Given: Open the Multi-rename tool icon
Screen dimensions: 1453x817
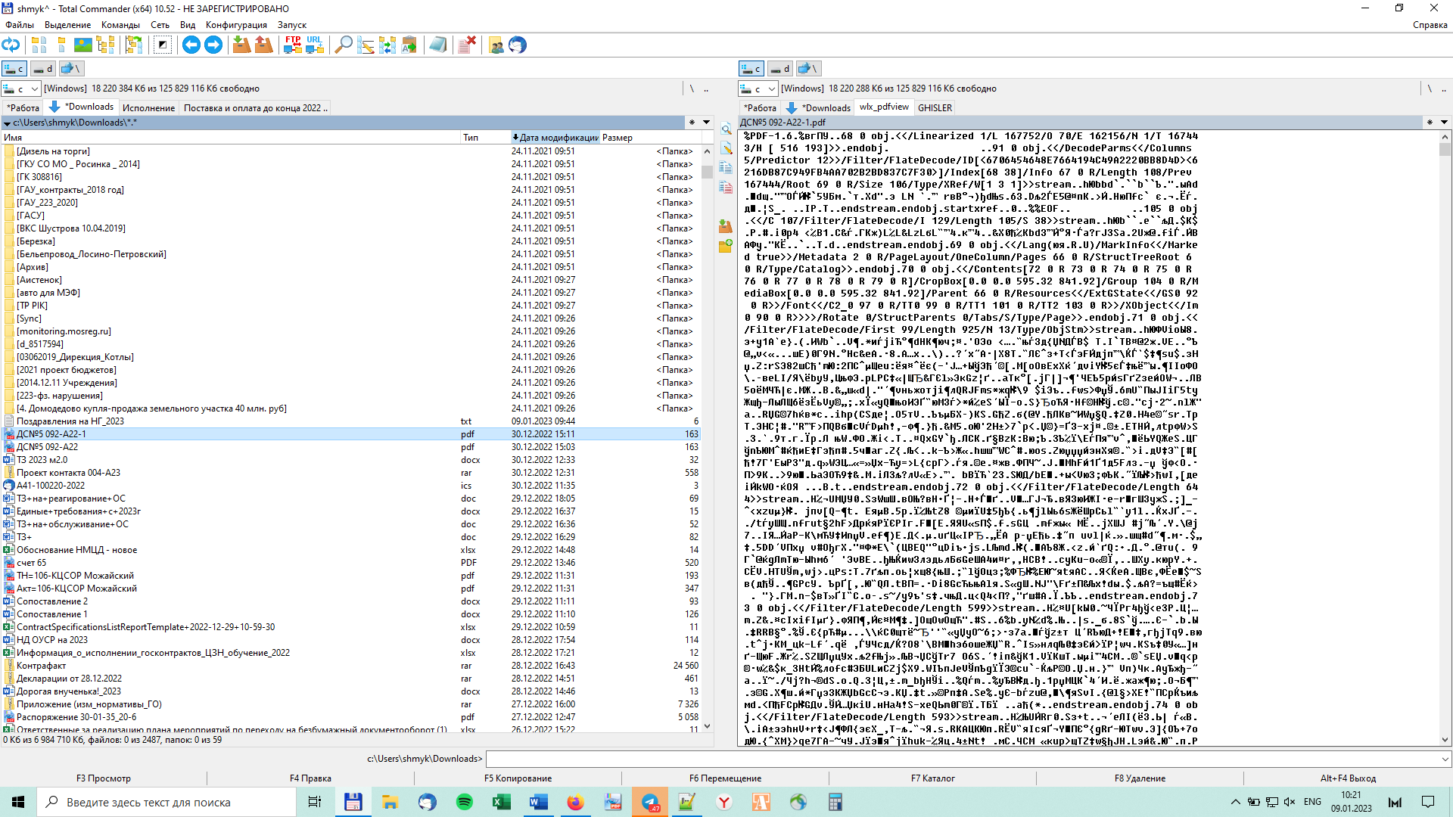Looking at the screenshot, I should pyautogui.click(x=366, y=45).
